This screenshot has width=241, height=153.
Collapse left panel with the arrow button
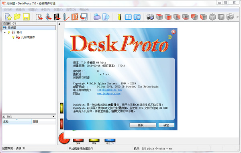59,24
